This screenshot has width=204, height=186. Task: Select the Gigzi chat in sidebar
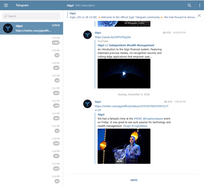pos(32,28)
